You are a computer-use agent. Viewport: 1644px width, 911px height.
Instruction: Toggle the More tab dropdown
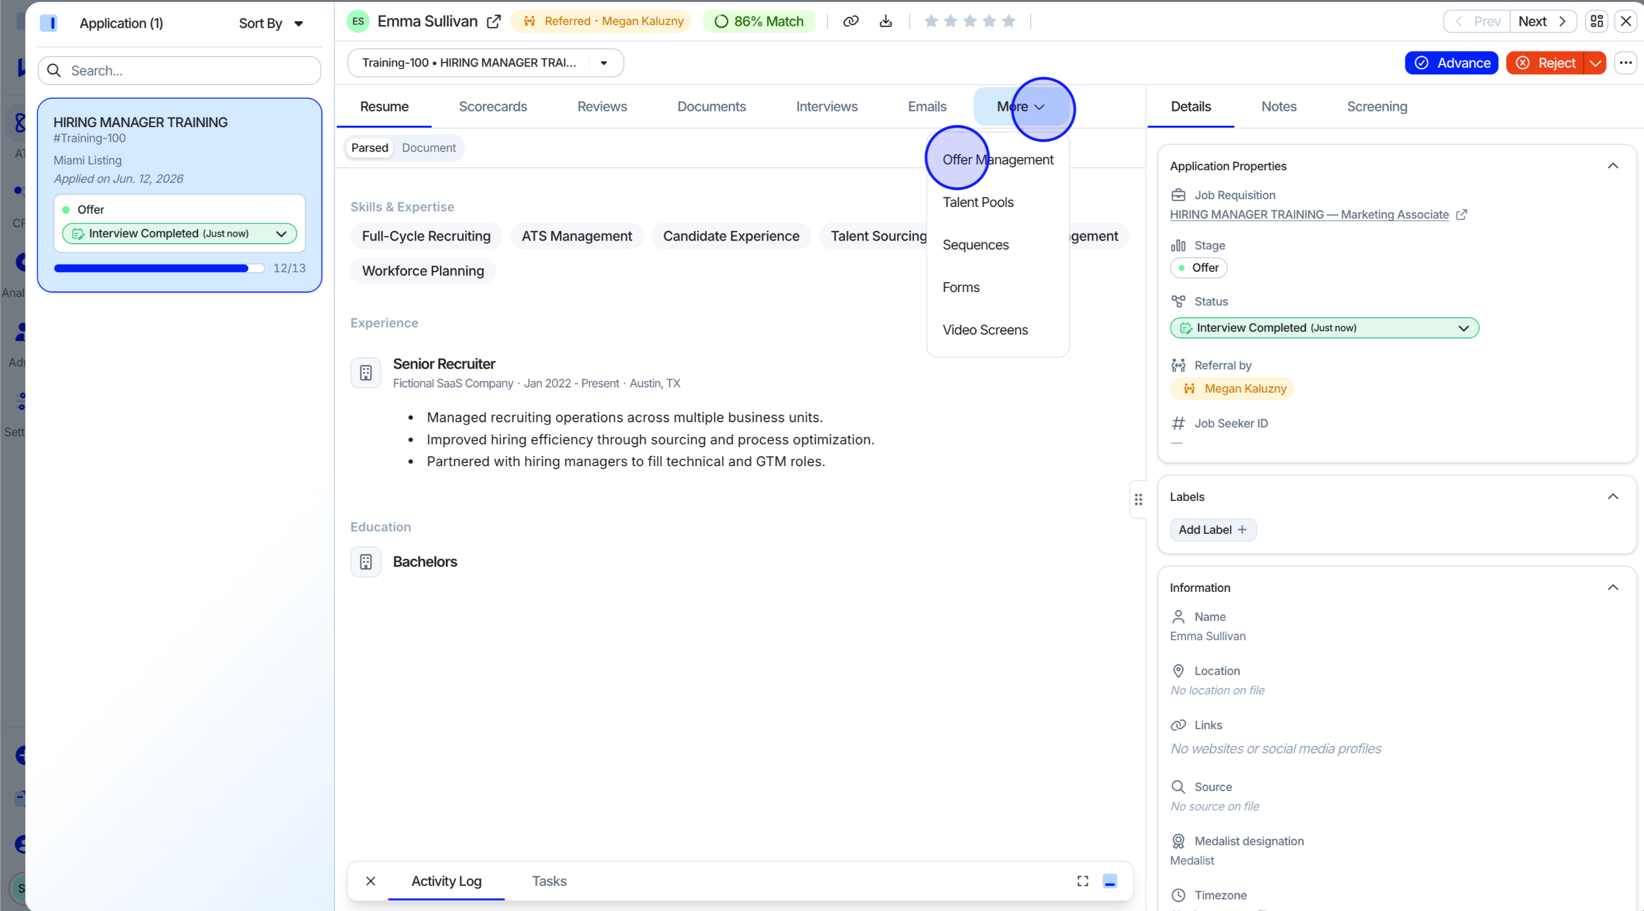(x=1020, y=106)
